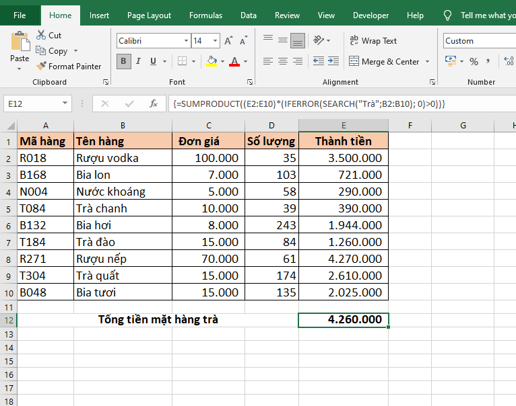Open the font name Calibri dropdown

point(185,41)
